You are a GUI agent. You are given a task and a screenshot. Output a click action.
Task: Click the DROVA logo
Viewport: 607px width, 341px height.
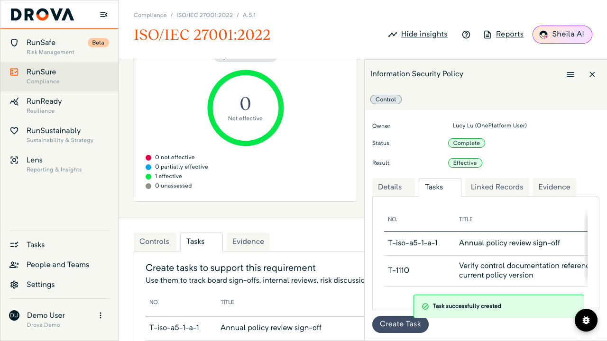[x=43, y=15]
